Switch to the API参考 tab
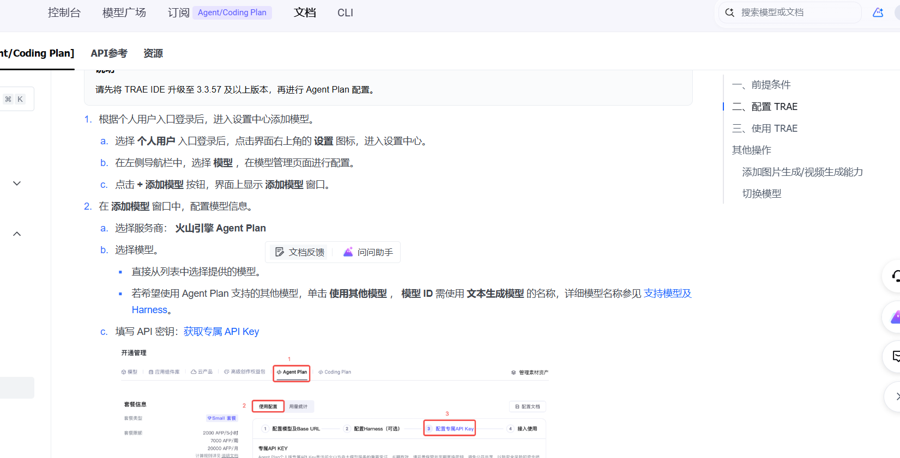The width and height of the screenshot is (900, 458). click(109, 53)
